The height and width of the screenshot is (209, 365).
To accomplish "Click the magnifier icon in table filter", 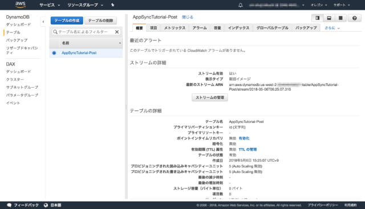I will (55, 32).
